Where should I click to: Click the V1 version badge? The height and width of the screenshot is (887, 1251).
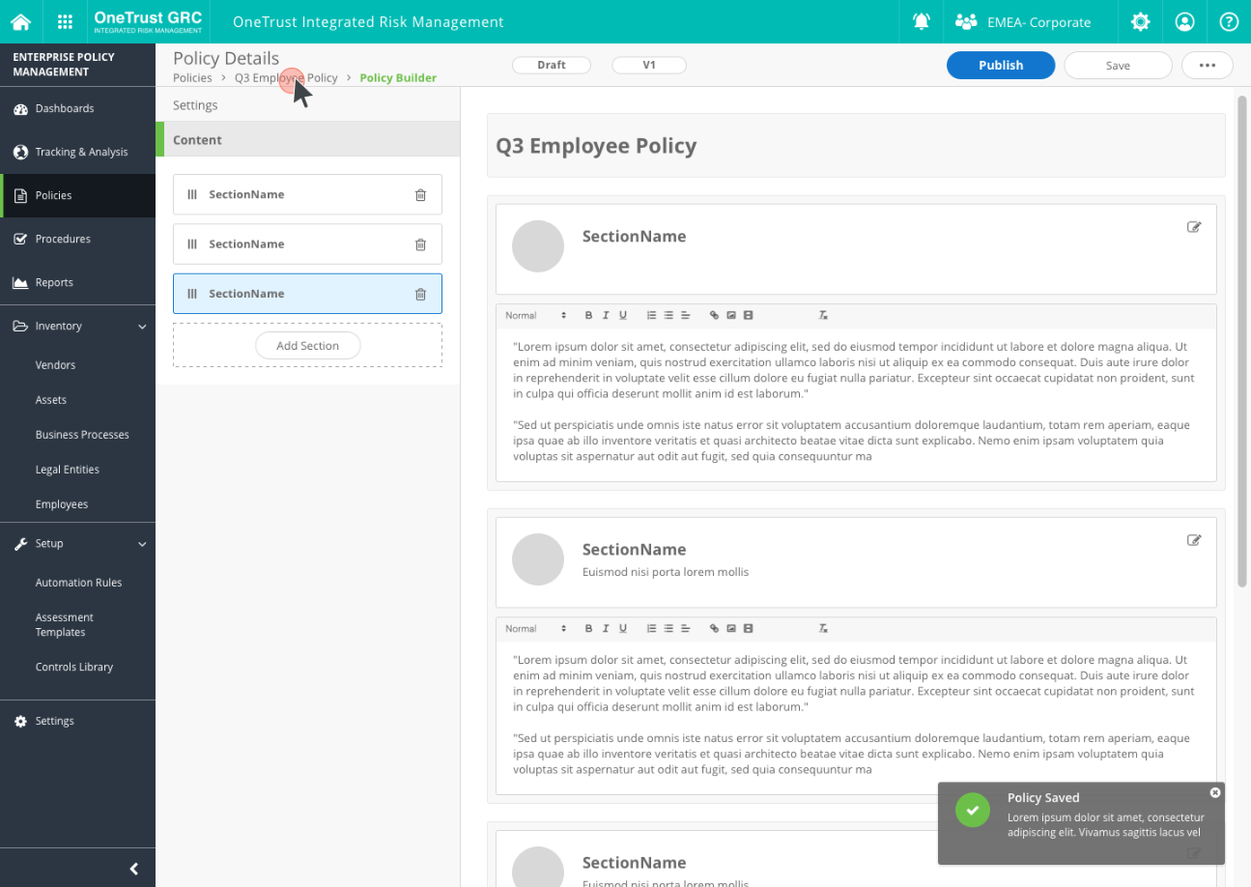(x=649, y=65)
